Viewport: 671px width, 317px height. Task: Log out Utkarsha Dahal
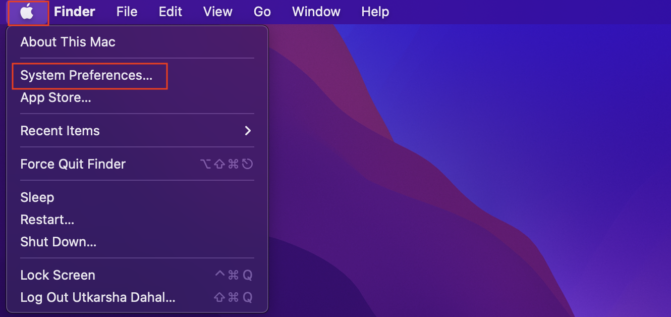[97, 297]
